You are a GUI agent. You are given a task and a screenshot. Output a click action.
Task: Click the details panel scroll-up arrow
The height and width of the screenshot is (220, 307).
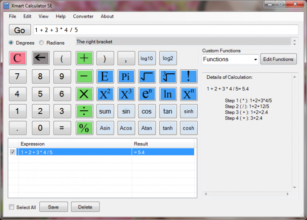(294, 77)
